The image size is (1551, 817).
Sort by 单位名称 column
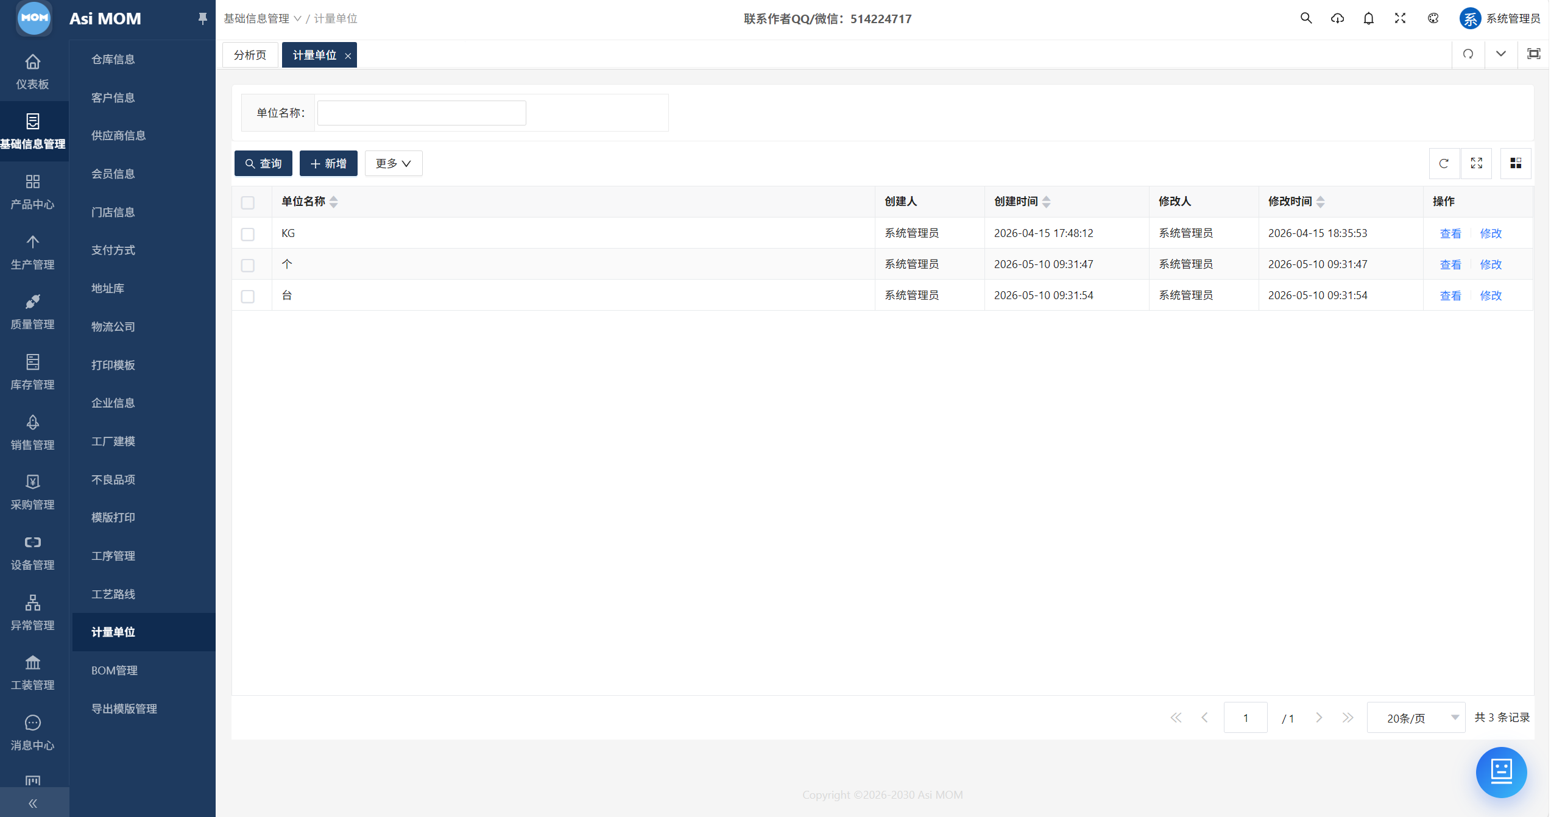tap(333, 202)
